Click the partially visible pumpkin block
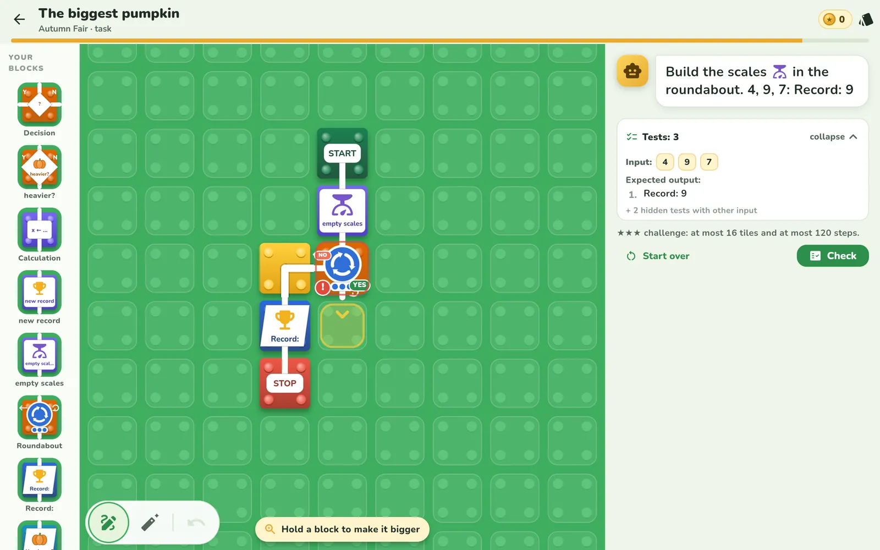This screenshot has height=550, width=880. [x=39, y=536]
